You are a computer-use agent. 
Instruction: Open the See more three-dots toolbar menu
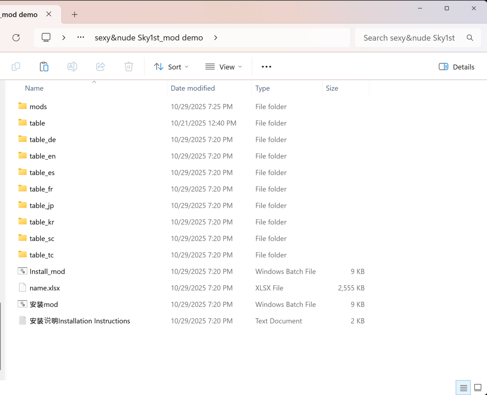[x=267, y=67]
